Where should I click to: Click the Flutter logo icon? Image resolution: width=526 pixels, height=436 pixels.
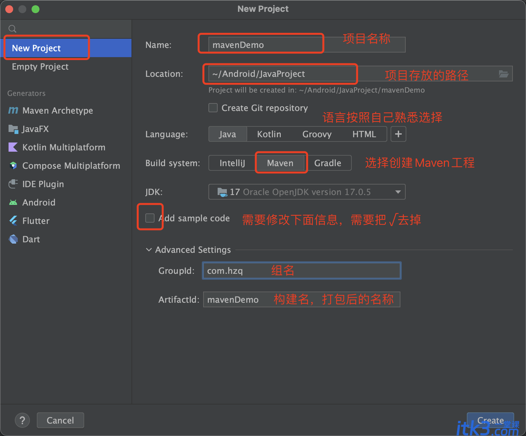tap(13, 221)
